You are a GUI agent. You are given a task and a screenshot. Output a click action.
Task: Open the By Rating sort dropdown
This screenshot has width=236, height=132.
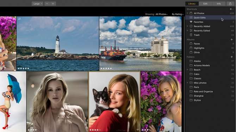tap(178, 14)
